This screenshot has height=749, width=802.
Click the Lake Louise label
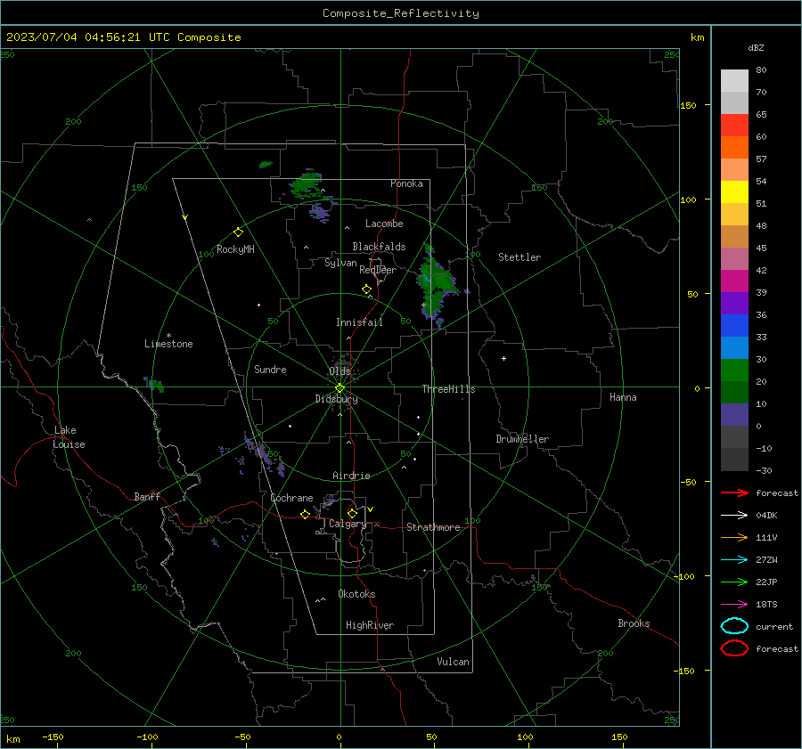pyautogui.click(x=69, y=437)
